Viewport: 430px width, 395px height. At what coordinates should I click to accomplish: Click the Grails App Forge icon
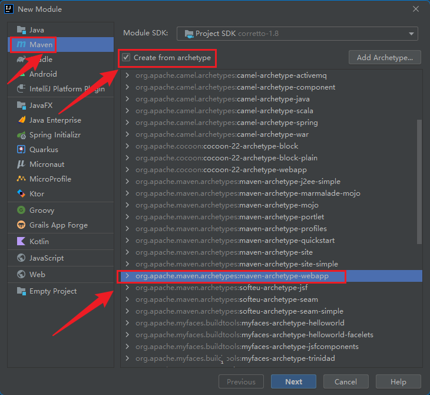(21, 225)
